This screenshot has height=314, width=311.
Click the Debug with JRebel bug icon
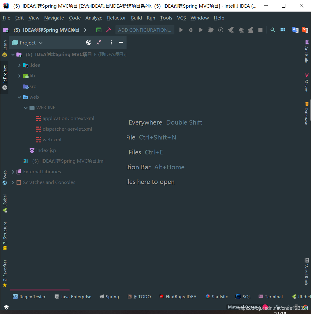(x=241, y=30)
